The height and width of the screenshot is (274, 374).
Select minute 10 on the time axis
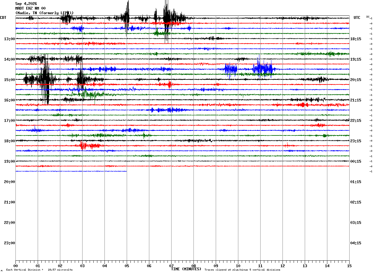238,266
